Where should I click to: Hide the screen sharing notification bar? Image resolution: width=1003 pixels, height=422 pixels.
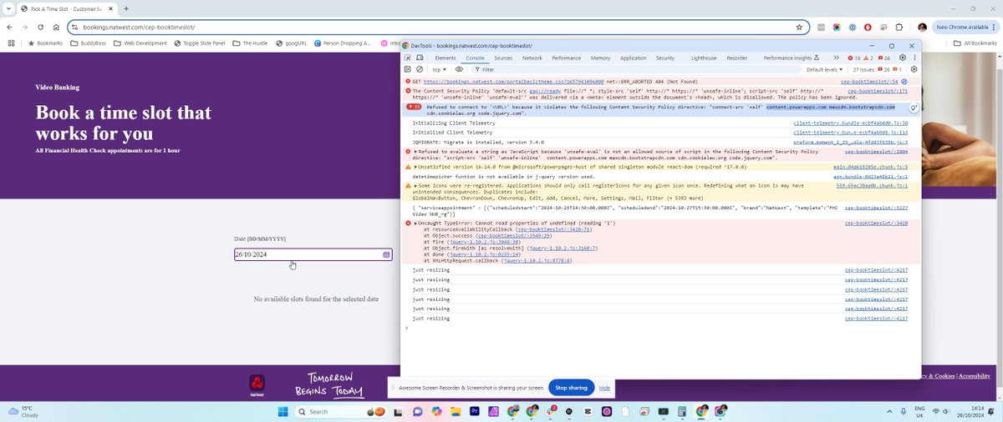(x=604, y=388)
